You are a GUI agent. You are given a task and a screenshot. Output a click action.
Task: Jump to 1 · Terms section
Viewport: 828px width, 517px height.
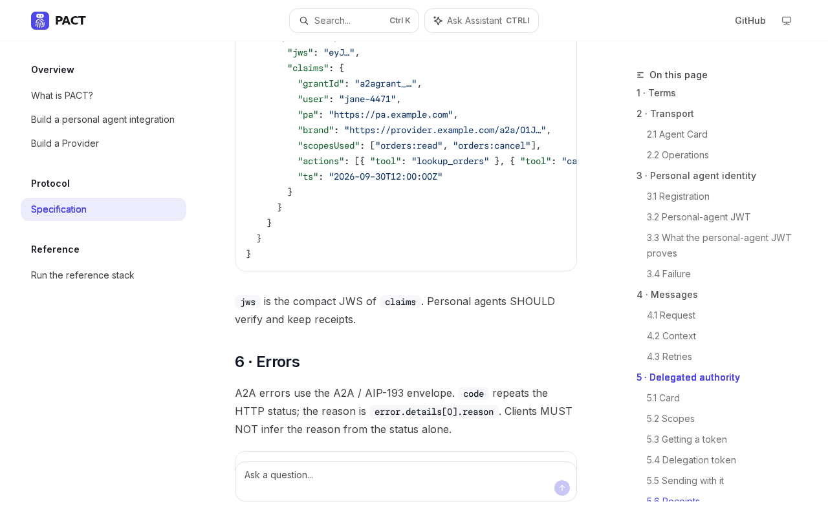[656, 93]
